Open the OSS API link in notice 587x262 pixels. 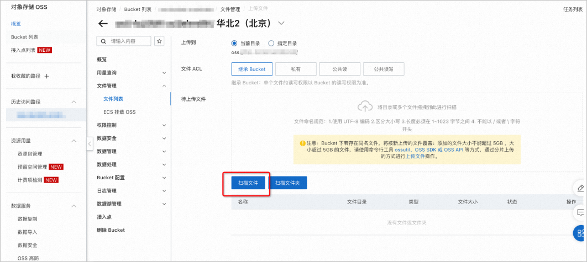[454, 149]
